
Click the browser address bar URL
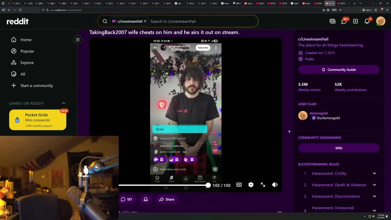[x=66, y=10]
